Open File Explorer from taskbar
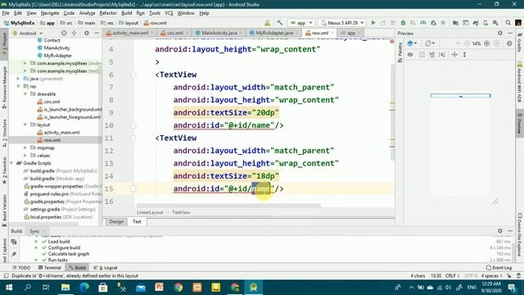Viewport: 524px width, 295px height. point(65,288)
